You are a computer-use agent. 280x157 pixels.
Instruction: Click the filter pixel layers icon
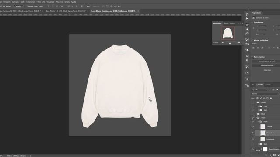tap(273, 89)
